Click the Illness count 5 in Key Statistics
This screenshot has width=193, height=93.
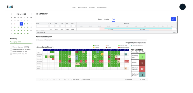click(x=142, y=63)
